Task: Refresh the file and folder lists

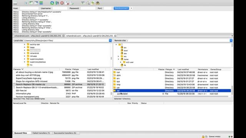Action: [52, 3]
